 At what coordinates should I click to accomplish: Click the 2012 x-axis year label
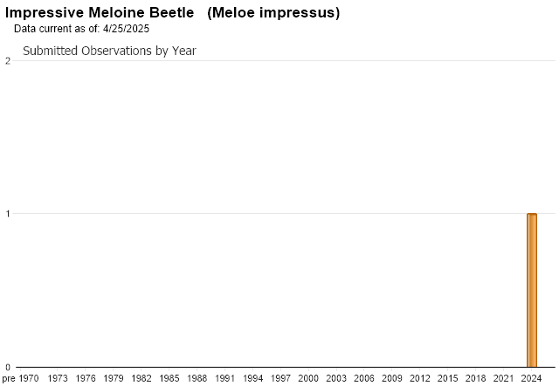coord(420,378)
